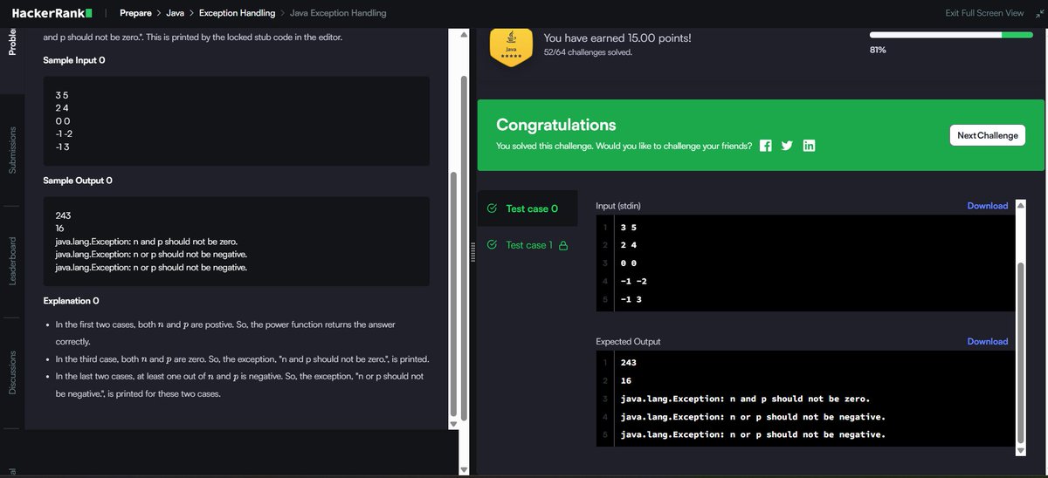Click the Sample Output 0 heading
This screenshot has height=478, width=1048.
(78, 181)
